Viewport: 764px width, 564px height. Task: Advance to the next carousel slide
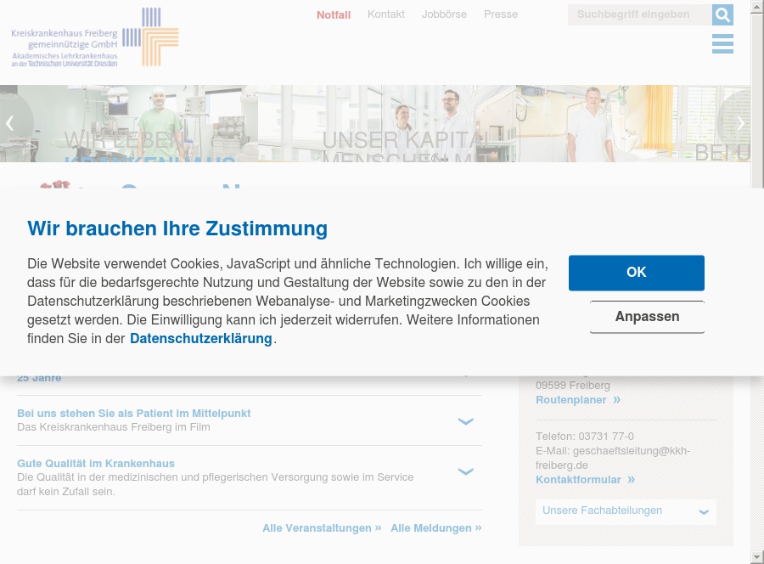pos(740,123)
